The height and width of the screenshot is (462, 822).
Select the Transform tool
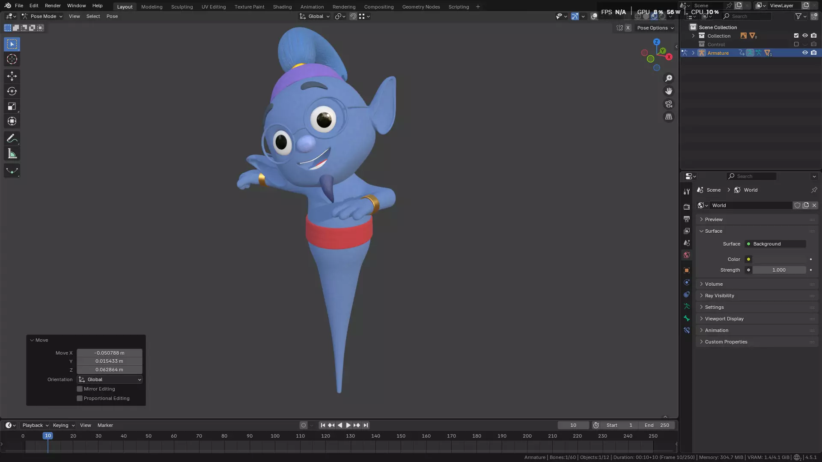(x=12, y=121)
